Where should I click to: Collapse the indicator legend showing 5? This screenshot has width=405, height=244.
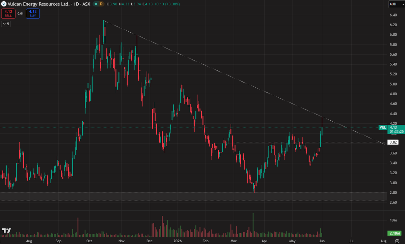coord(6,24)
